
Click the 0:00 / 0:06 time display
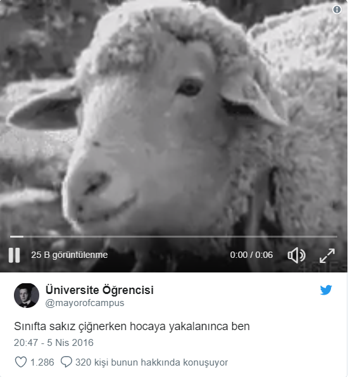[x=251, y=255]
